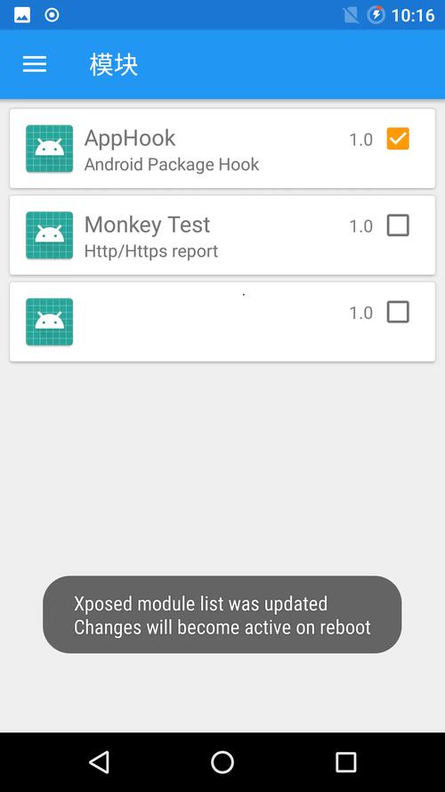
Task: Tap the no-SIM card status icon
Action: 352,15
